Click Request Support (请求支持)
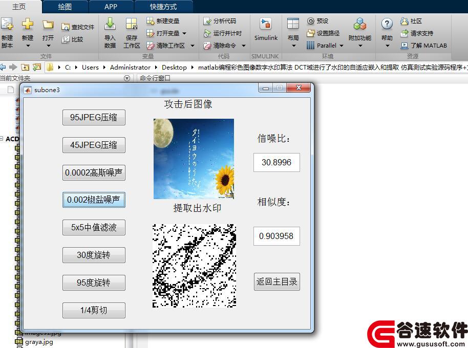Image resolution: width=468 pixels, height=348 pixels. (x=417, y=33)
